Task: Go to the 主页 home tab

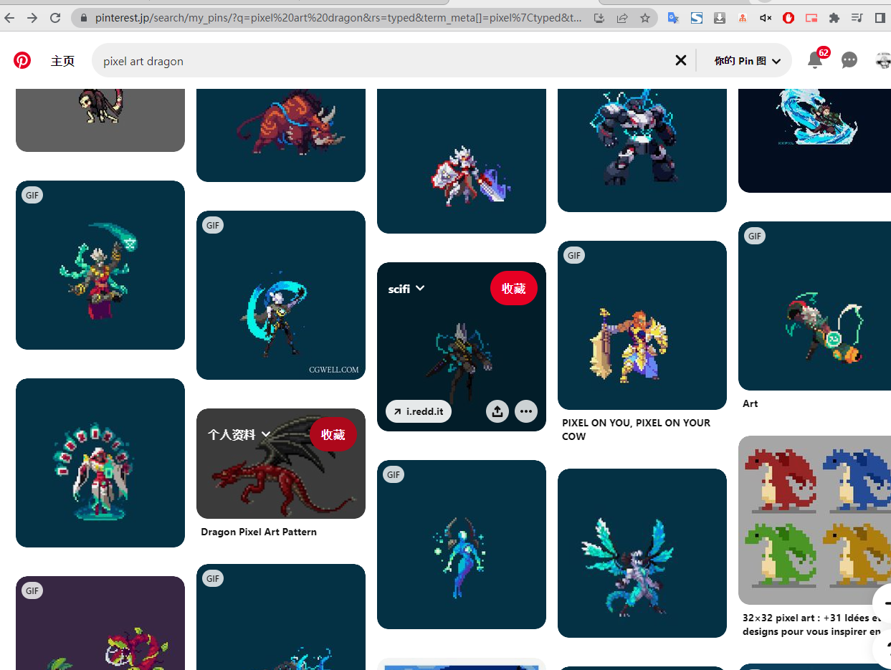Action: [x=63, y=61]
